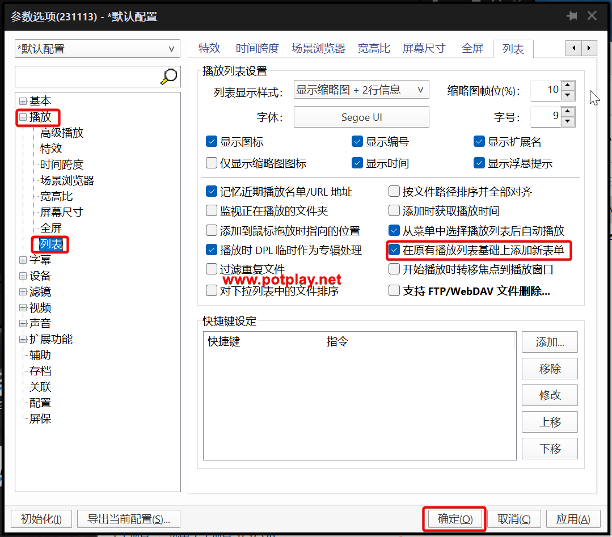Enable 过滤重复文件 checkbox
This screenshot has height=537, width=612.
tap(211, 269)
